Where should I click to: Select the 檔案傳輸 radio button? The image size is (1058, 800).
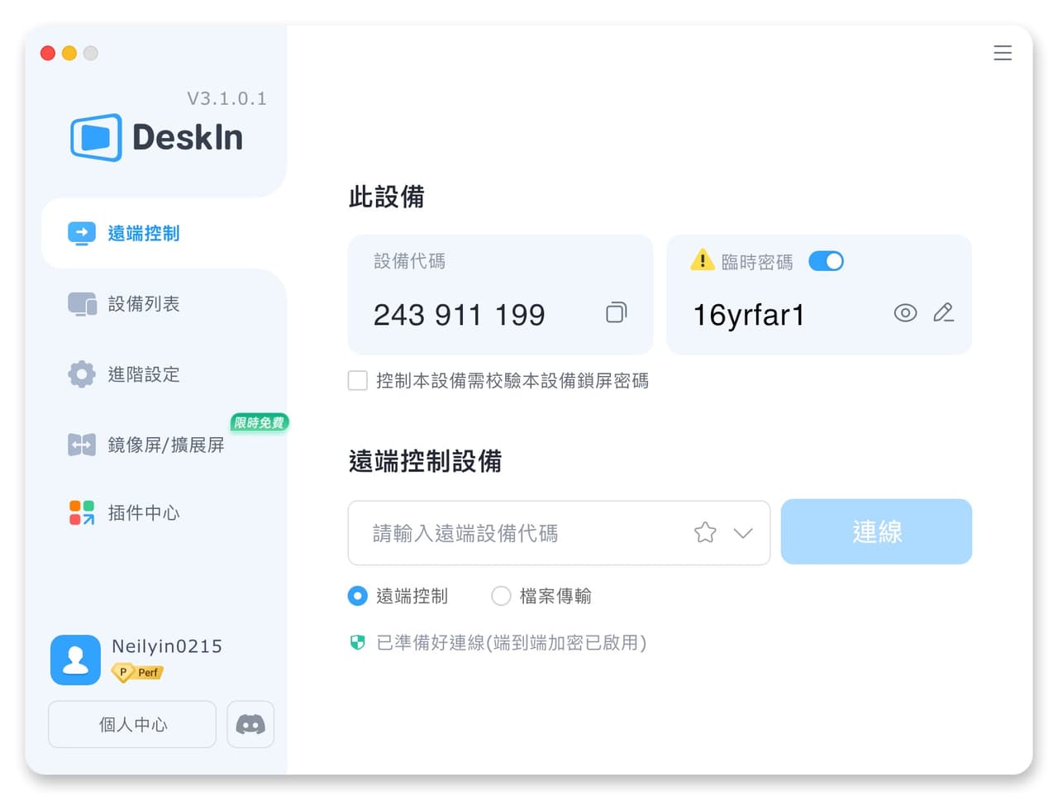click(x=501, y=596)
